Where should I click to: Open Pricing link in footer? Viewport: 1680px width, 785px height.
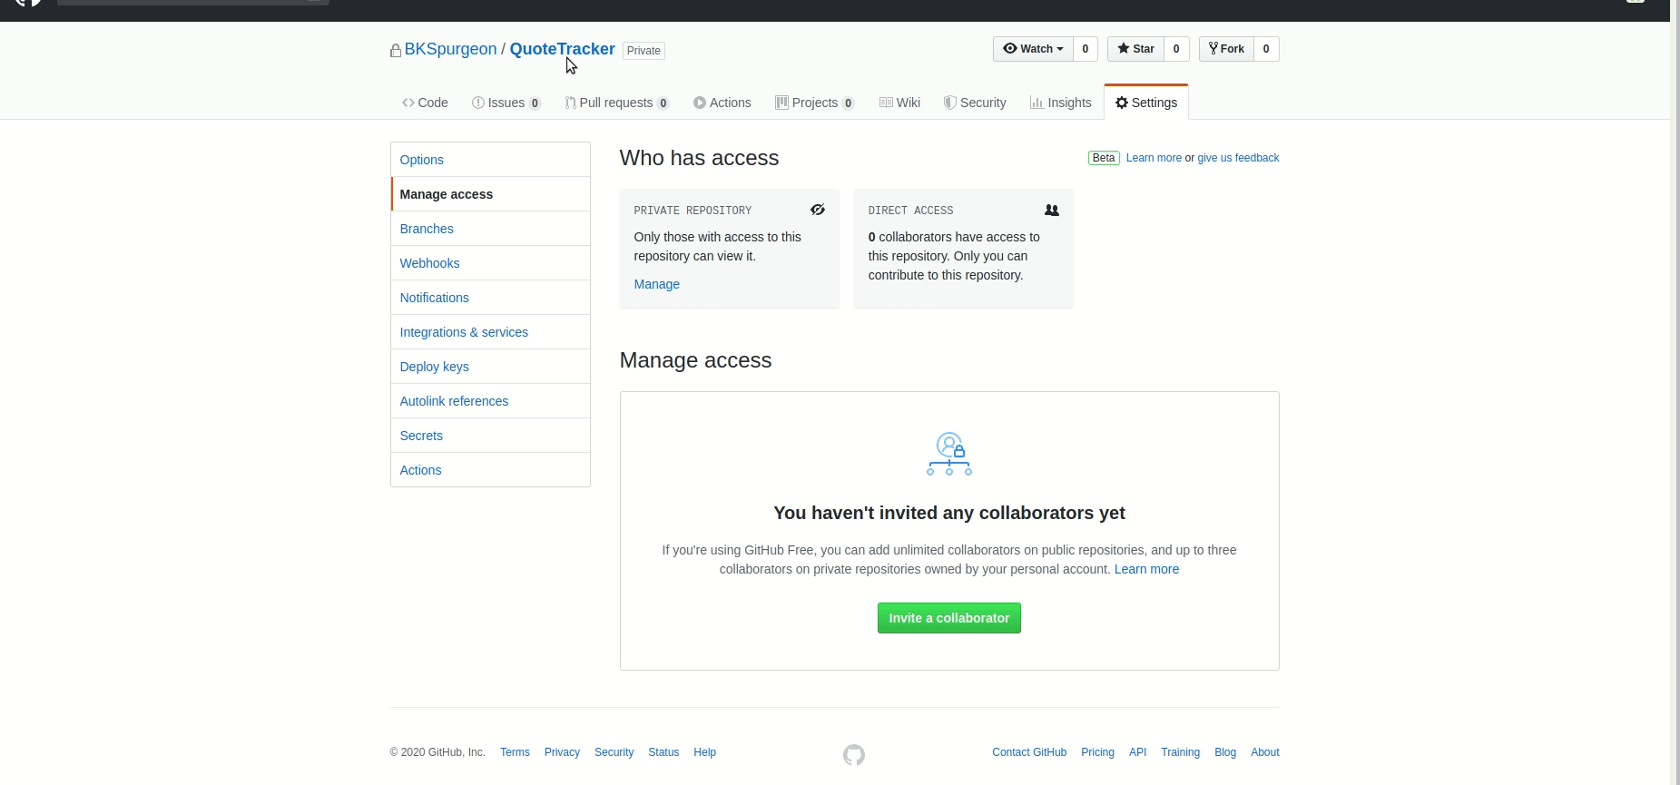pos(1097,752)
